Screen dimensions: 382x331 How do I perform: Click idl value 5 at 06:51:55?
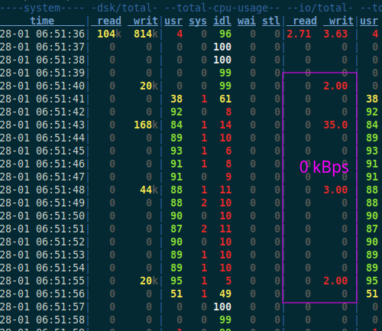[x=228, y=281]
